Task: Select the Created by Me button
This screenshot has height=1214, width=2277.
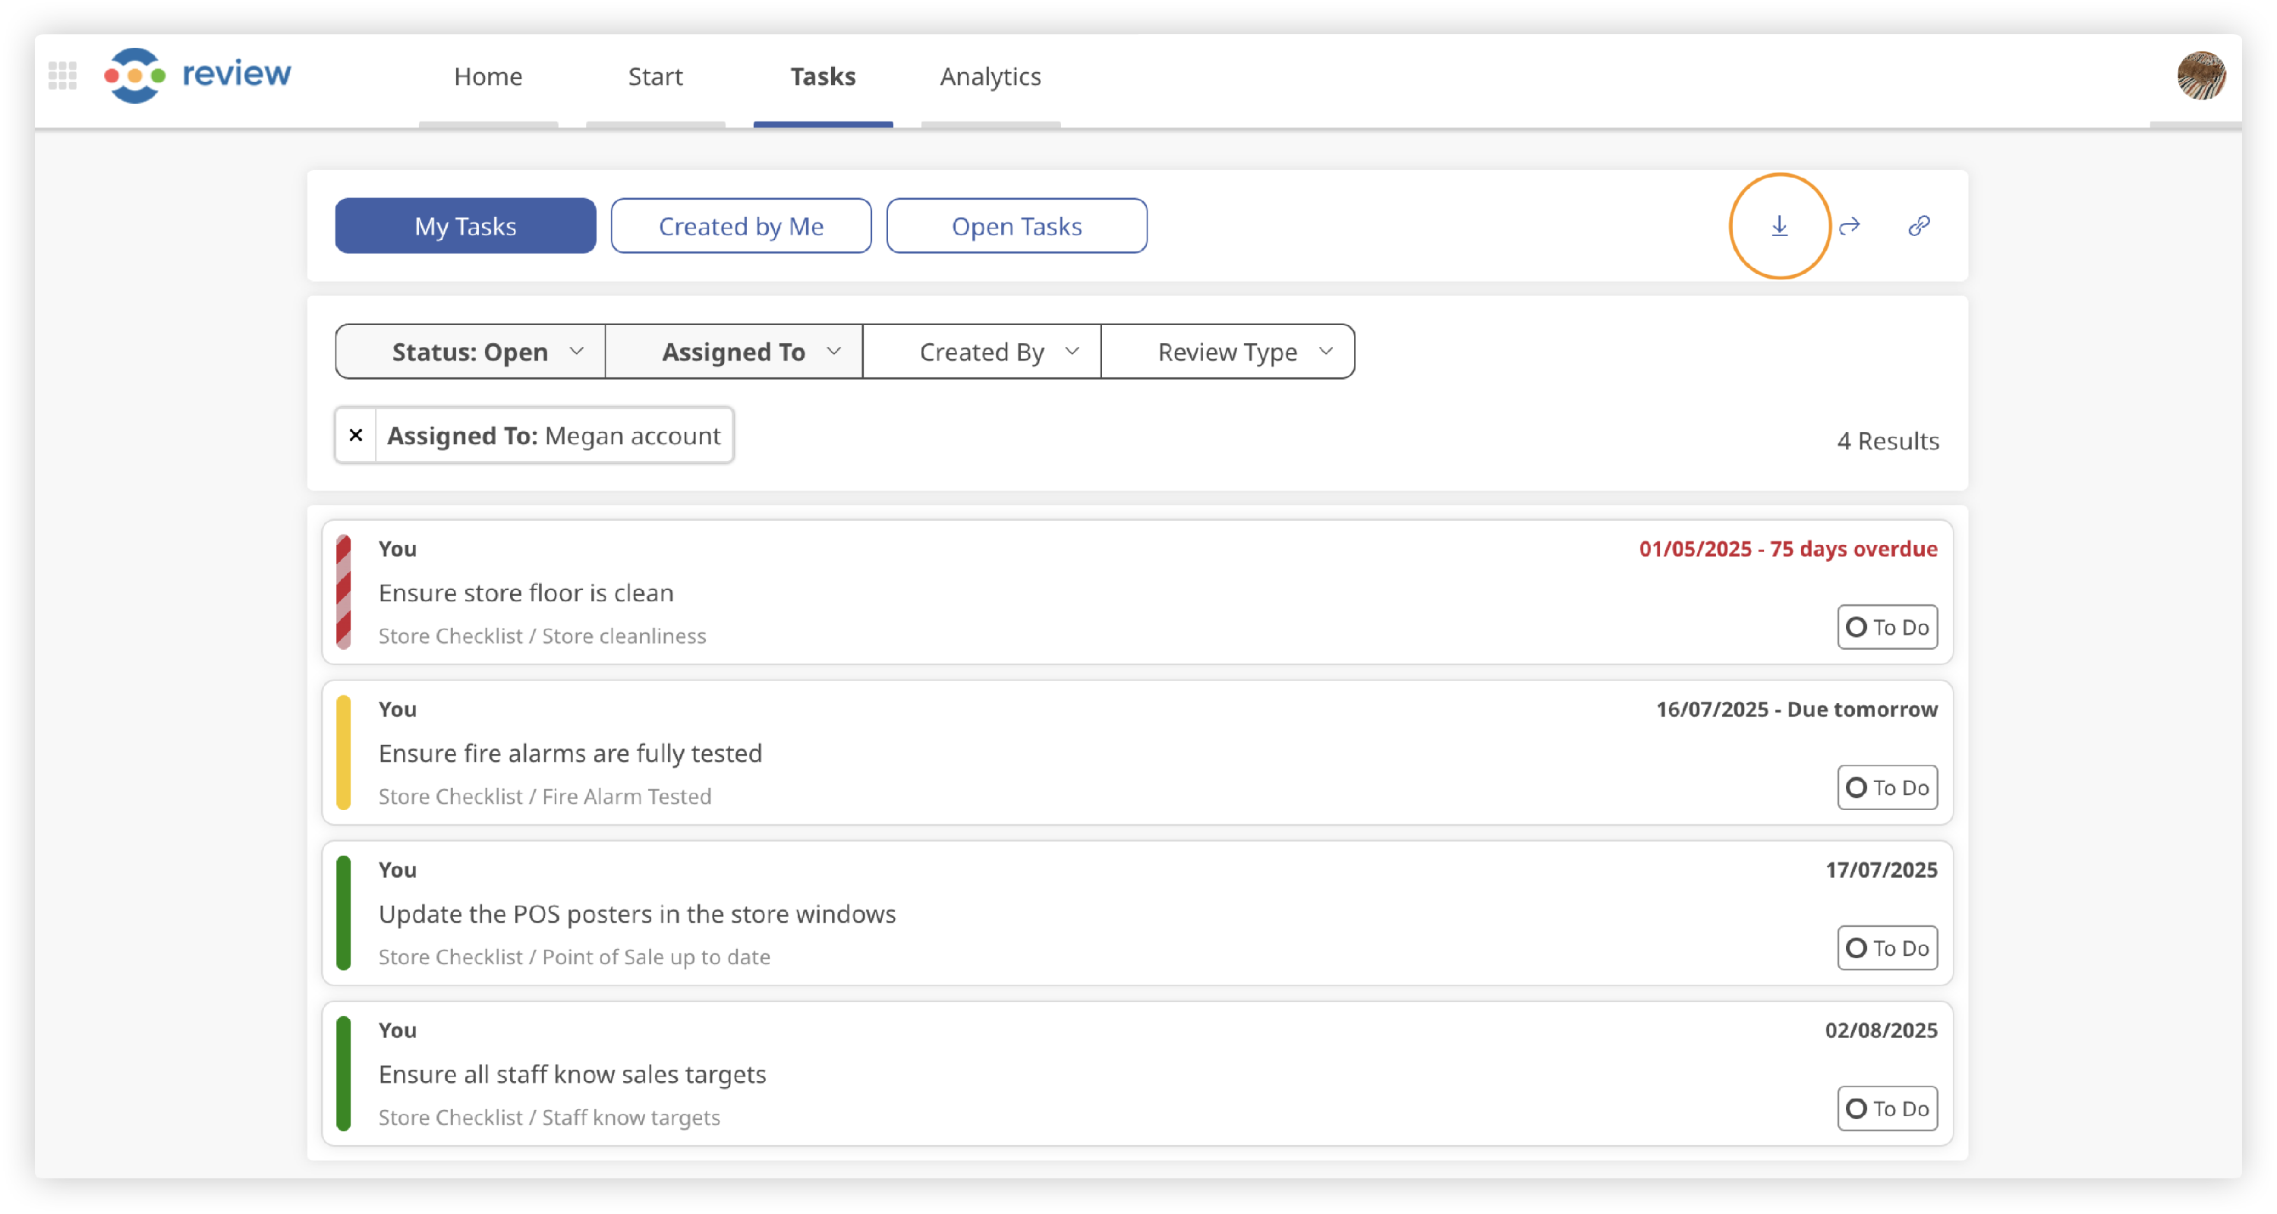Action: (x=741, y=226)
